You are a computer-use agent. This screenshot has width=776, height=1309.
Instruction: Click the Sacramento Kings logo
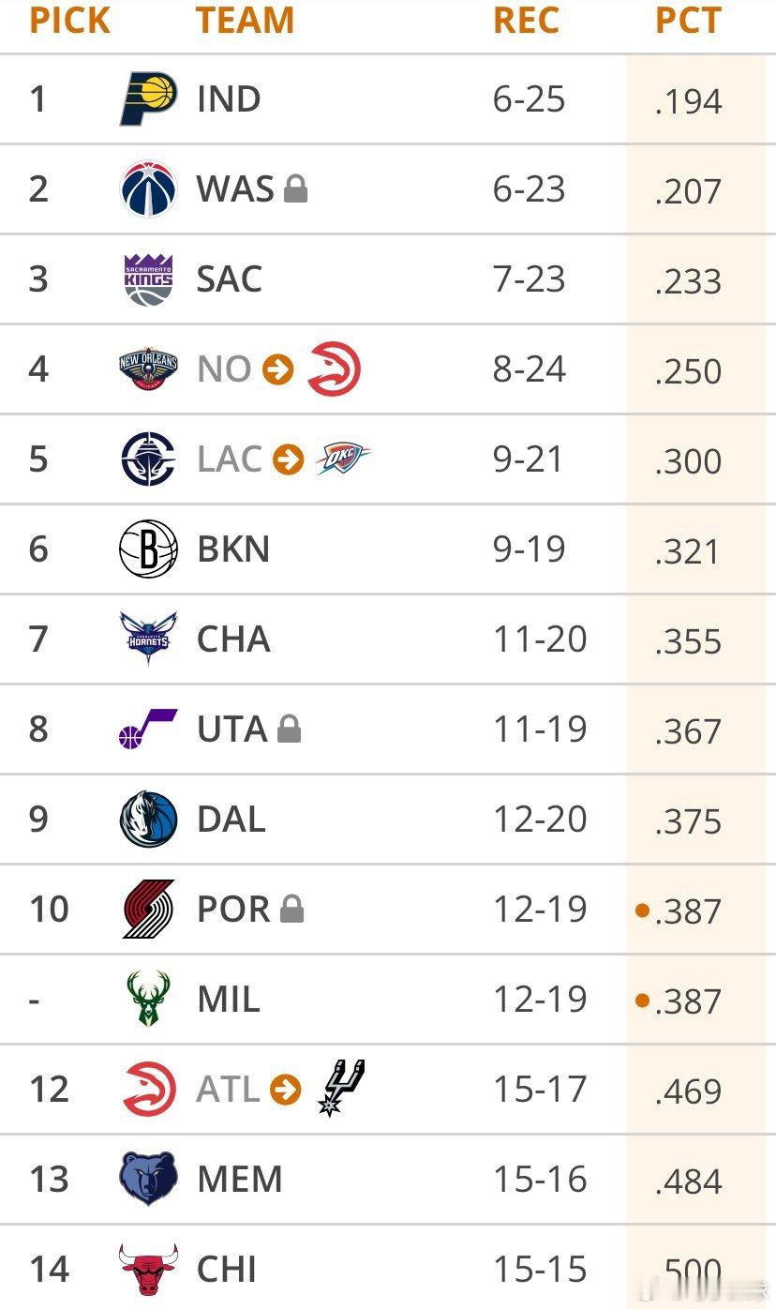[x=148, y=279]
